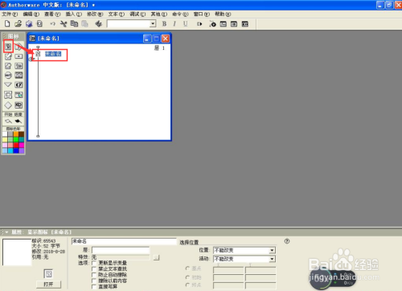Select the Display icon in the icon palette
This screenshot has width=402, height=291.
pyautogui.click(x=8, y=47)
